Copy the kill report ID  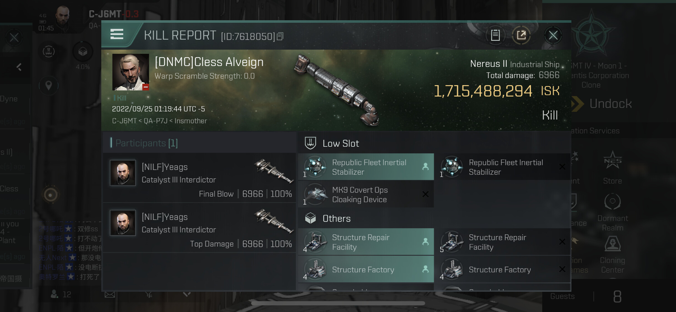[280, 36]
